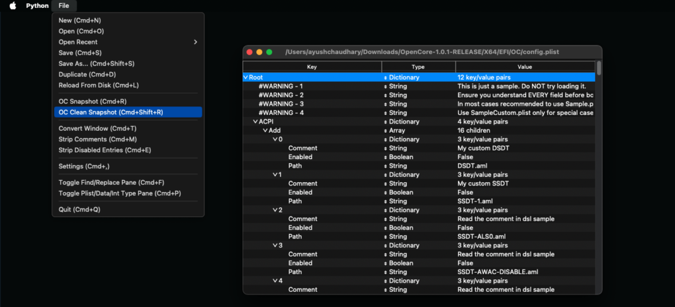Screen dimensions: 675x307
Task: Open Boolean type dropdown beside DSDT.aml entry
Action: click(385, 157)
